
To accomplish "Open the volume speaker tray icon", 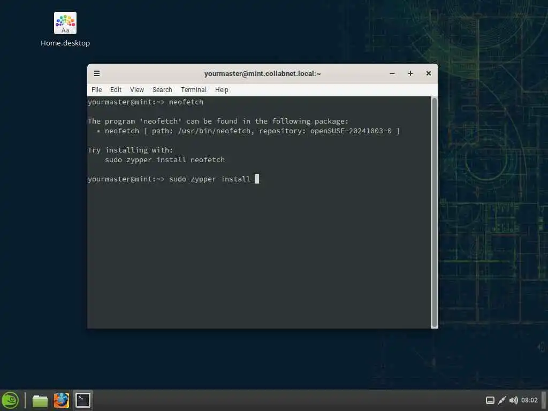I will (x=513, y=400).
